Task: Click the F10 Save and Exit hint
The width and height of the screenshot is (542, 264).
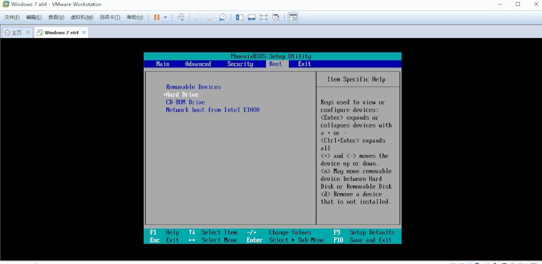Action: pos(363,240)
